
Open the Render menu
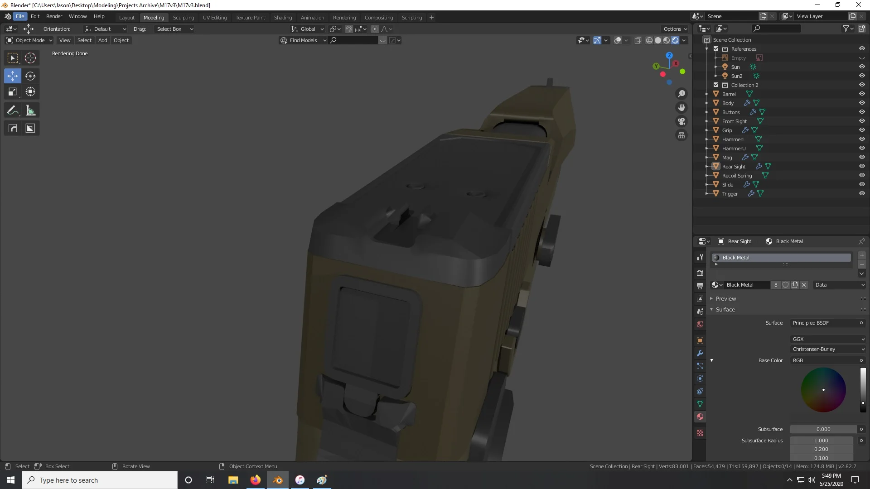pos(54,16)
